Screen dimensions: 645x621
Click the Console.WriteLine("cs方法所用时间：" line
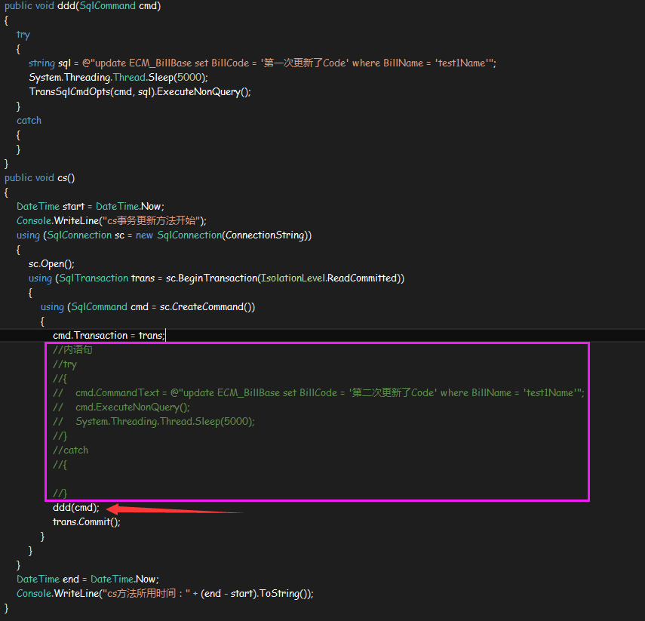pos(165,594)
